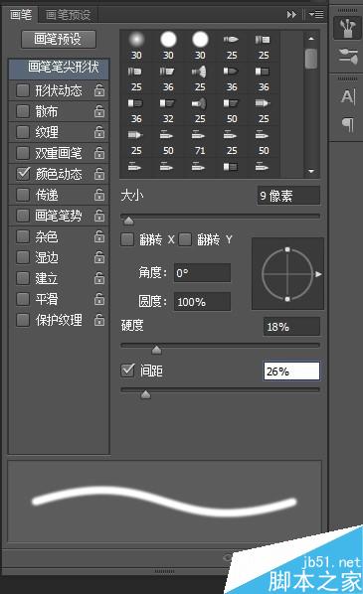Enable the 杂色 checkbox
Screen dimensions: 363x594
[23, 236]
